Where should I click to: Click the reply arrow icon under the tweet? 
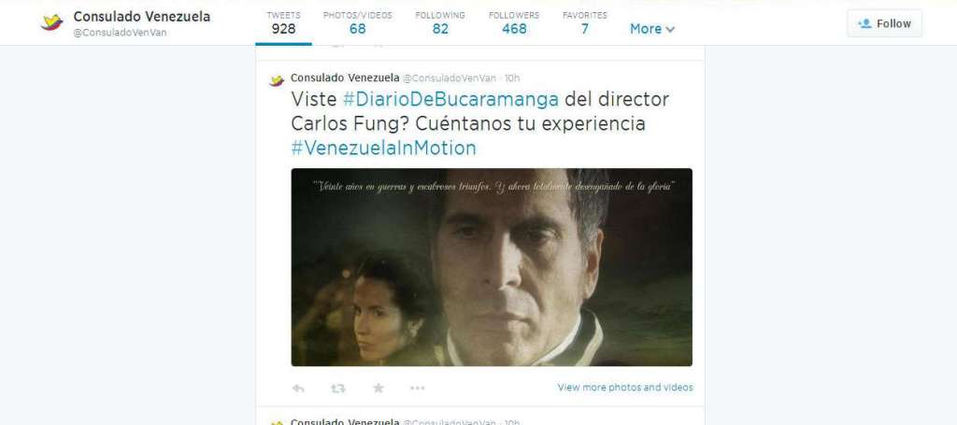pyautogui.click(x=298, y=388)
